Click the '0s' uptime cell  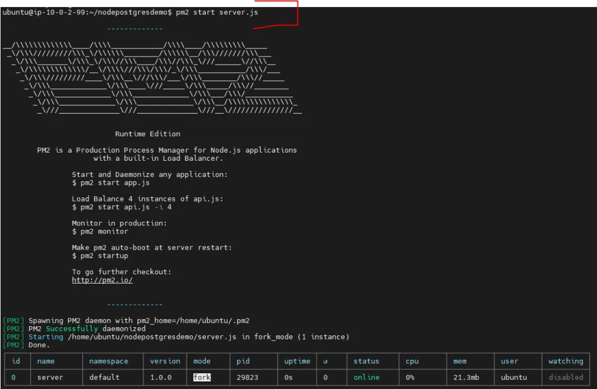pos(288,377)
